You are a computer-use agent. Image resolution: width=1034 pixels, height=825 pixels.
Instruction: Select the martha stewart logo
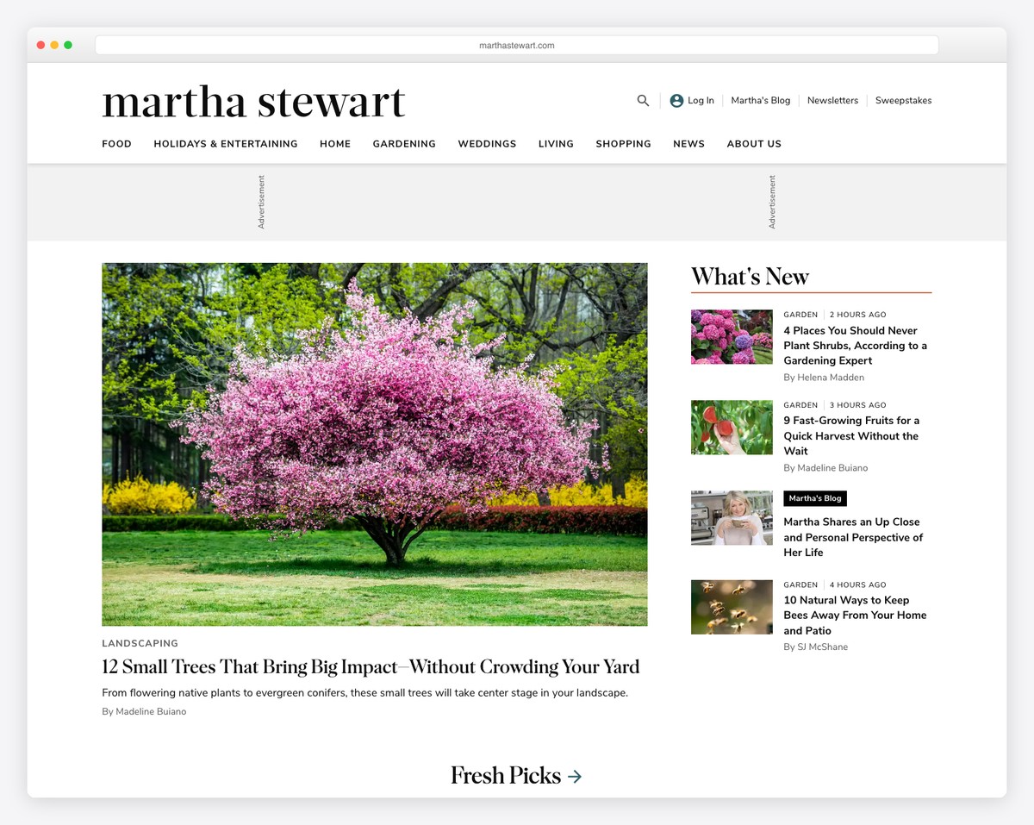click(x=253, y=102)
